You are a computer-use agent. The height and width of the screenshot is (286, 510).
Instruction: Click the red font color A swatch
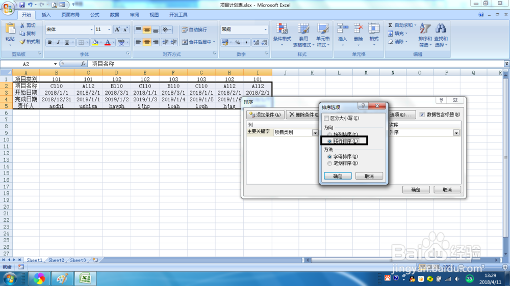click(x=108, y=43)
